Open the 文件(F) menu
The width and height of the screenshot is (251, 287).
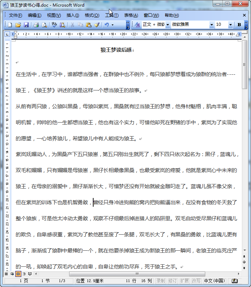pos(16,15)
